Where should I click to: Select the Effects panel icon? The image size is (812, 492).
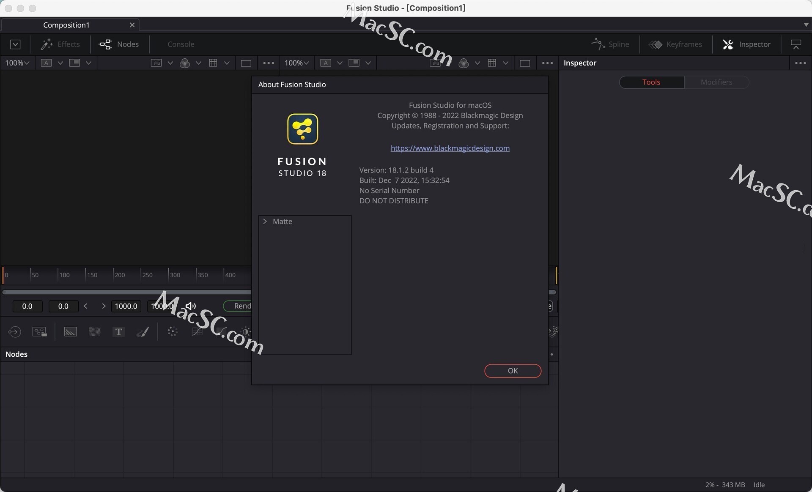coord(47,44)
